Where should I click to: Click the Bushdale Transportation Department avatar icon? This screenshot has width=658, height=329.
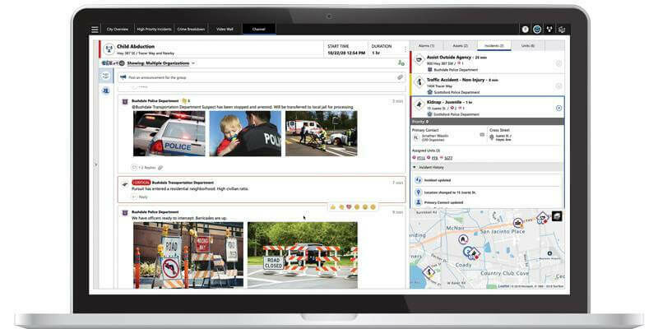point(125,183)
